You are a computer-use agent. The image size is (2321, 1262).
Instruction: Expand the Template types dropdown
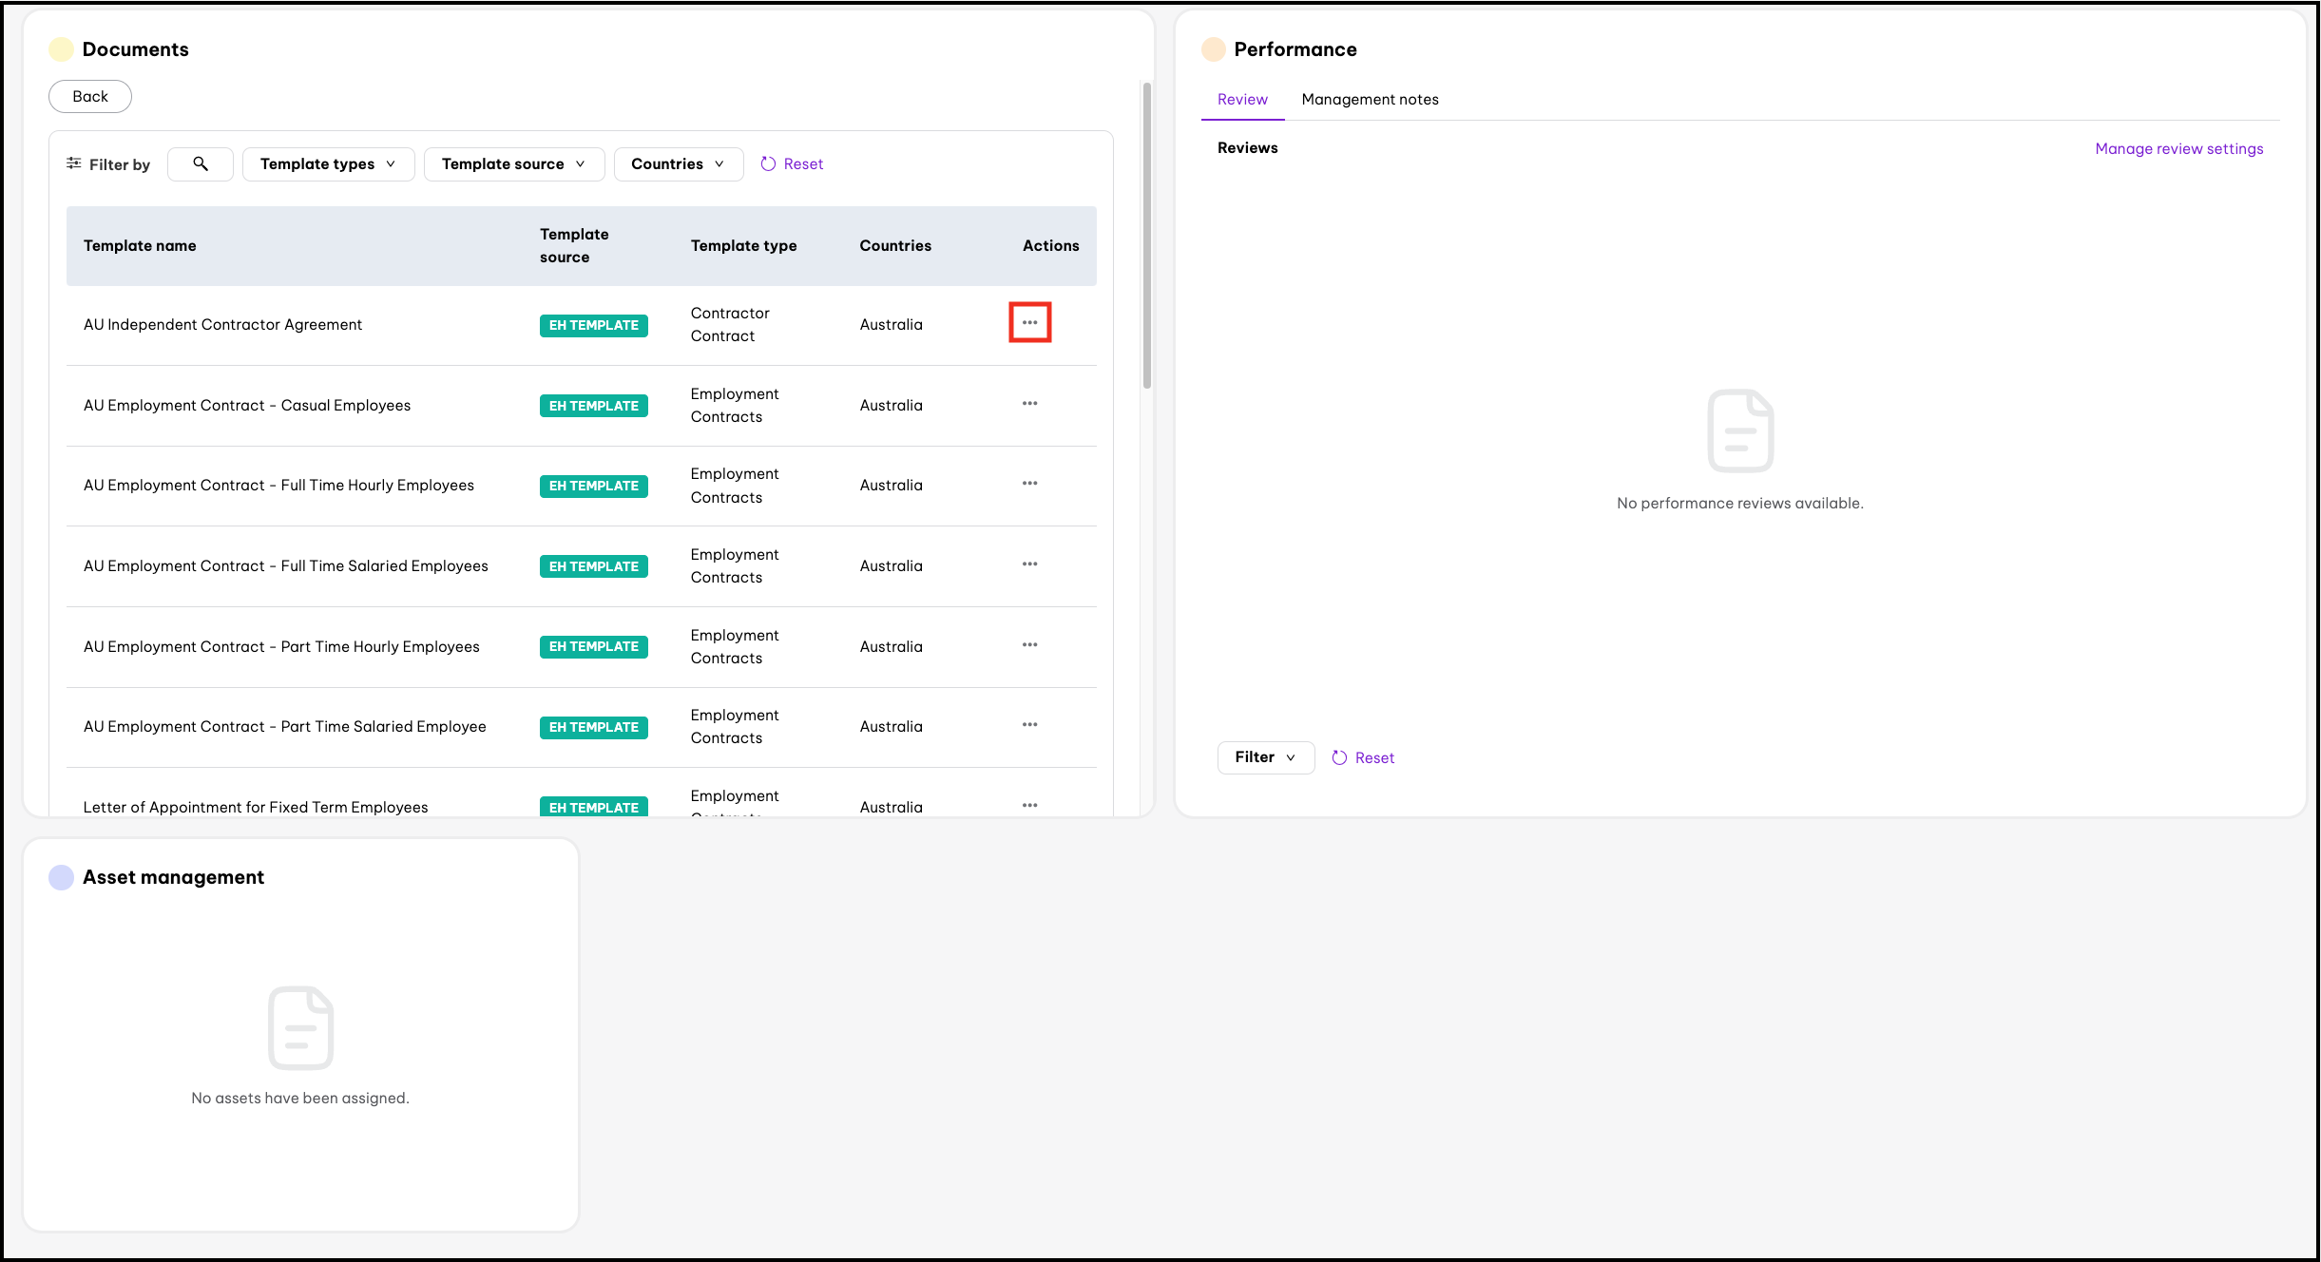328,163
